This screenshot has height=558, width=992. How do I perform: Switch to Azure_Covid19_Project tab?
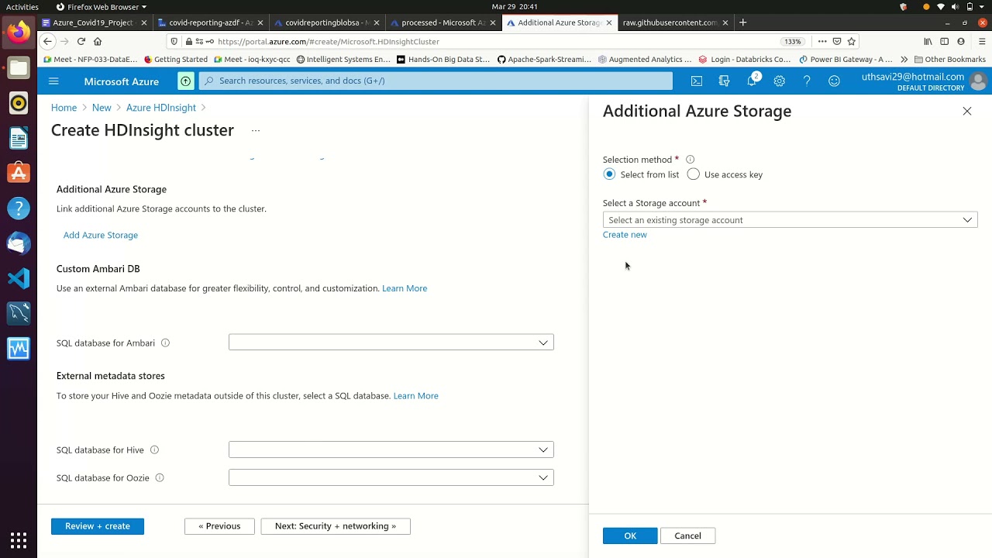click(94, 22)
